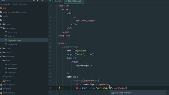Click this.$emit in the editor
Screen dimensions: 169x95
pyautogui.click(x=82, y=88)
